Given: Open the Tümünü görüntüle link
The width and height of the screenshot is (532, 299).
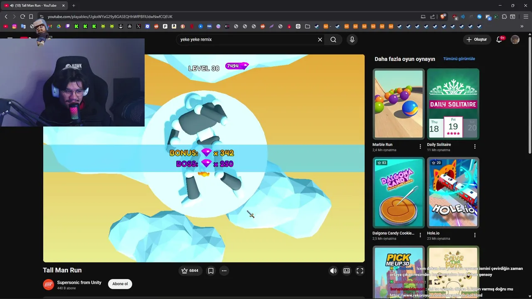Looking at the screenshot, I should [459, 59].
